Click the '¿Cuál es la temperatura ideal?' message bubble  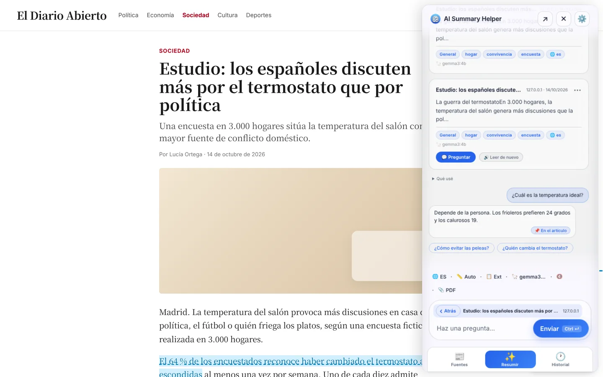pyautogui.click(x=547, y=195)
